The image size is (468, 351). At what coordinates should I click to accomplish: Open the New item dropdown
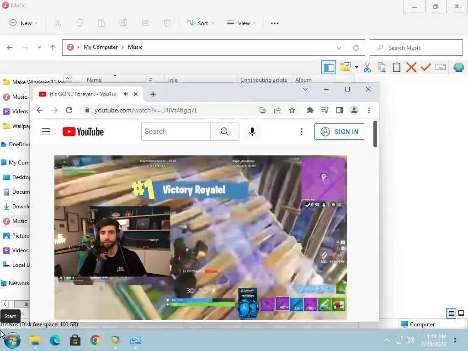tap(24, 23)
